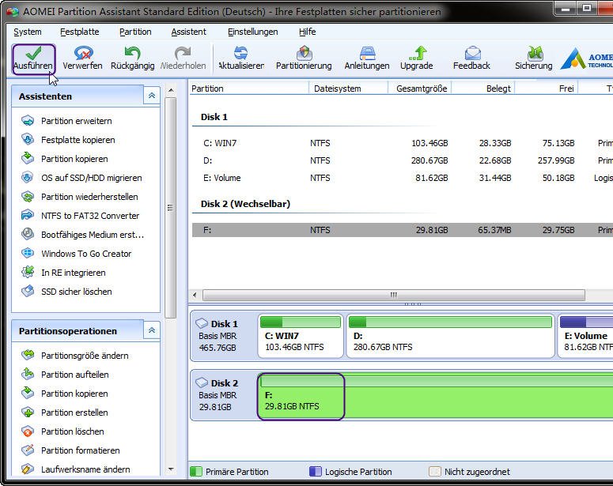Click the AOMEI Technology logo
Image resolution: width=613 pixels, height=486 pixels.
(x=586, y=59)
